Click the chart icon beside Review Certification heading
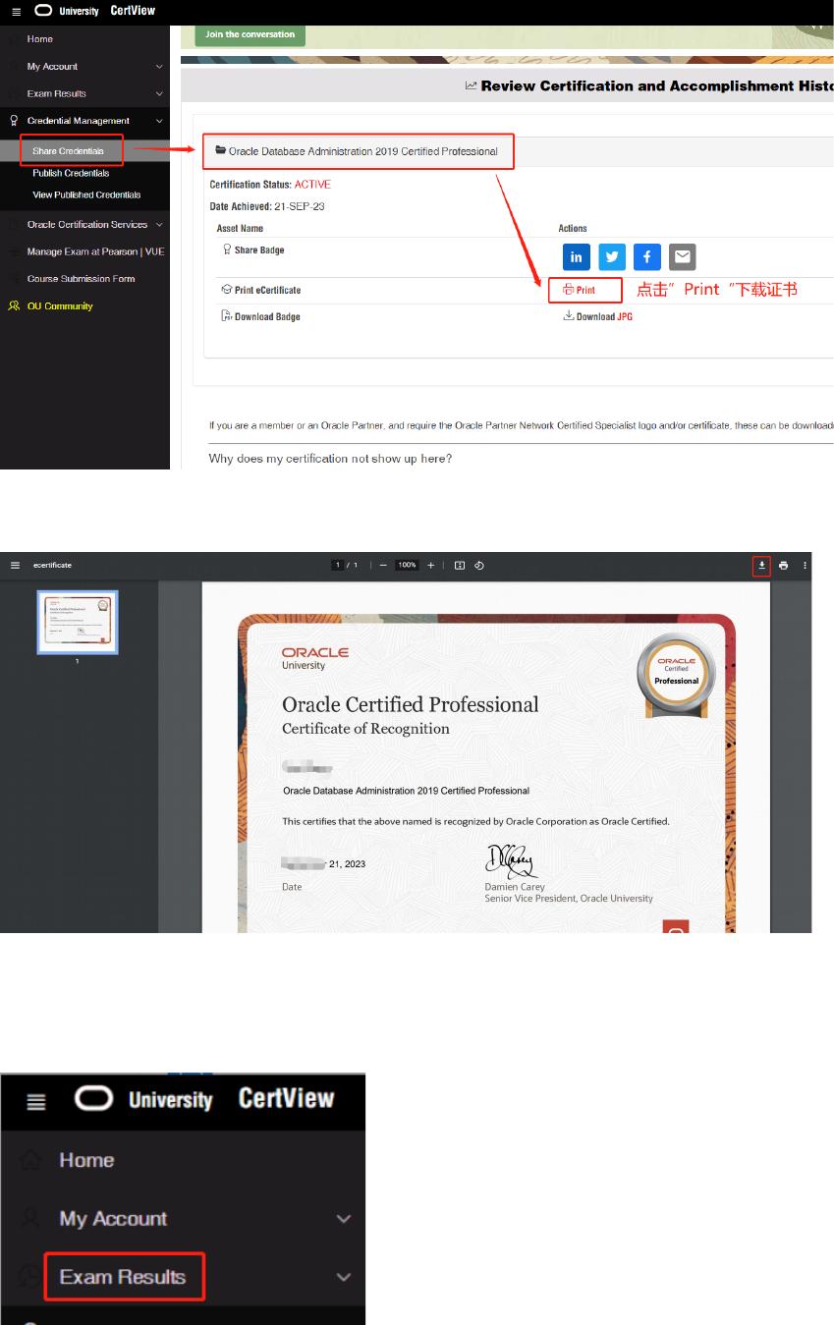Screen dimensions: 834x1325 pyautogui.click(x=471, y=86)
